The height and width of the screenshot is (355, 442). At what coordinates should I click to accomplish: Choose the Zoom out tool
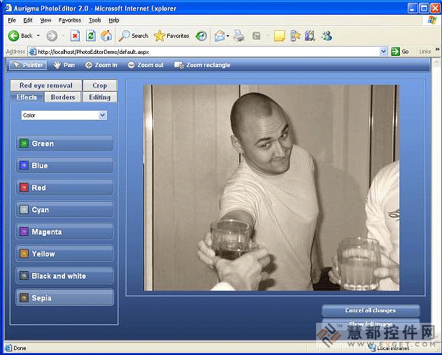(145, 65)
